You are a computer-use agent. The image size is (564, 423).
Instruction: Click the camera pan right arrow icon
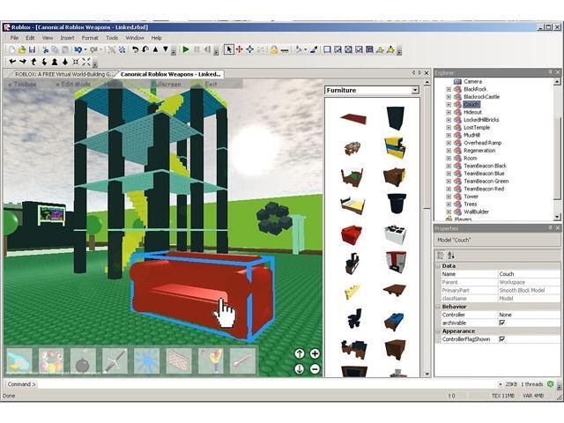click(23, 62)
